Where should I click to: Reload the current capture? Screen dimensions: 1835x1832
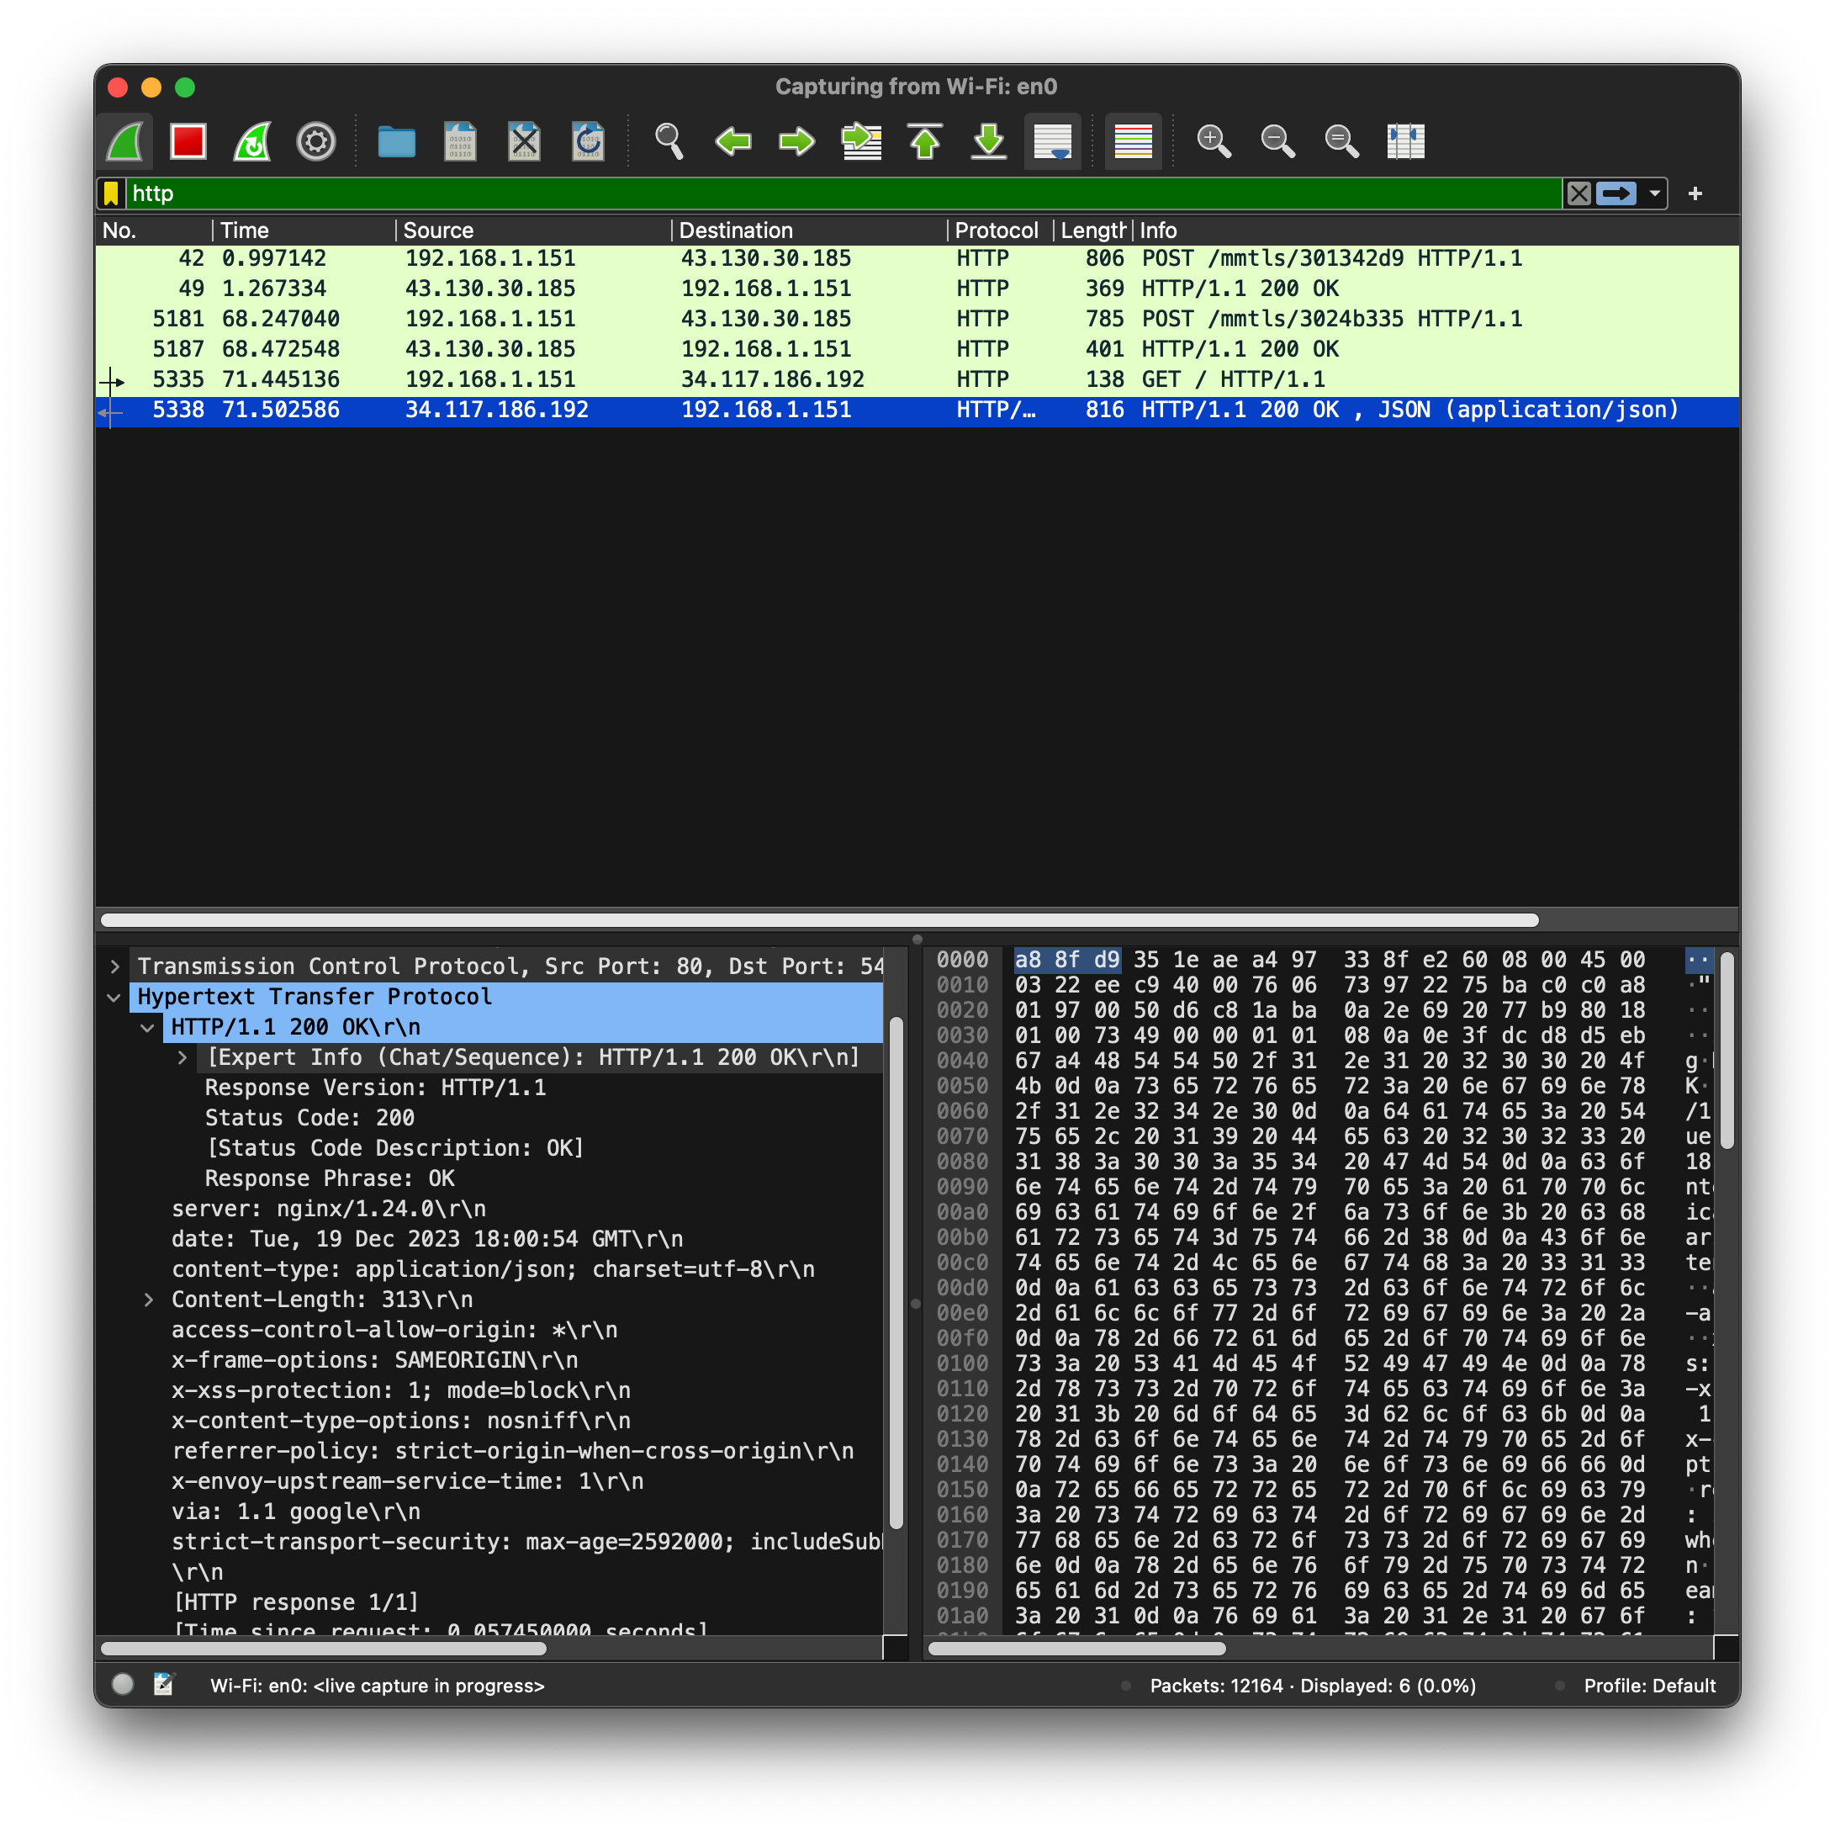(588, 140)
